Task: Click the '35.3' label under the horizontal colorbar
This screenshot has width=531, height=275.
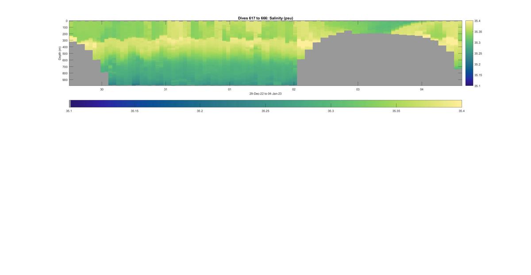Action: (331, 111)
